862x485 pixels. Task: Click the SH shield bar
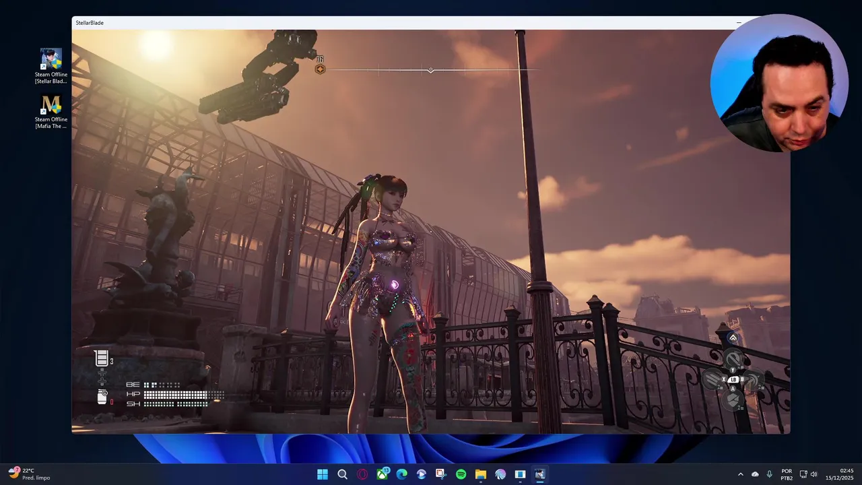click(x=176, y=404)
